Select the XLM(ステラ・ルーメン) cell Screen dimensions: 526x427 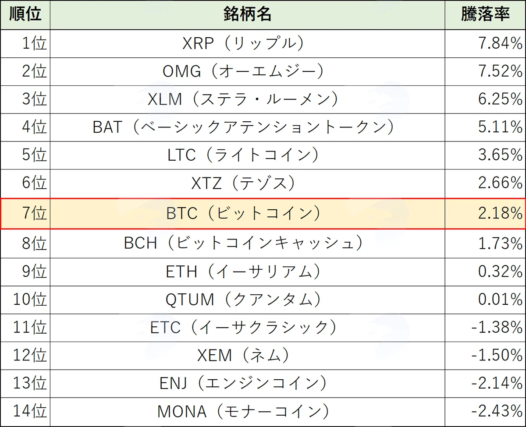(x=248, y=99)
